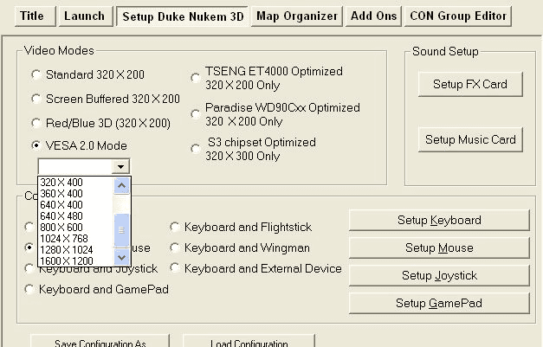Click resolution list scroll up arrow

121,186
